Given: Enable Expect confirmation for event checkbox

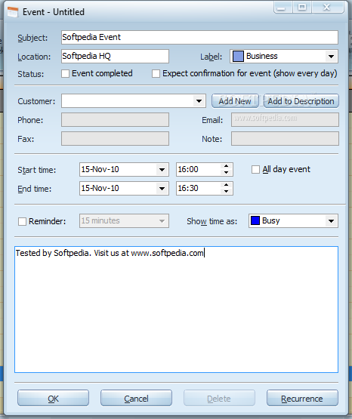Looking at the screenshot, I should (156, 73).
